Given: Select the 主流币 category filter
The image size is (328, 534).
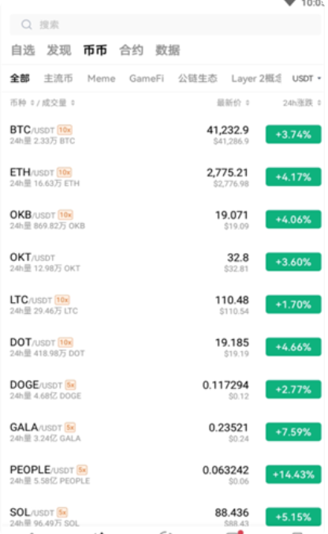Looking at the screenshot, I should 58,79.
